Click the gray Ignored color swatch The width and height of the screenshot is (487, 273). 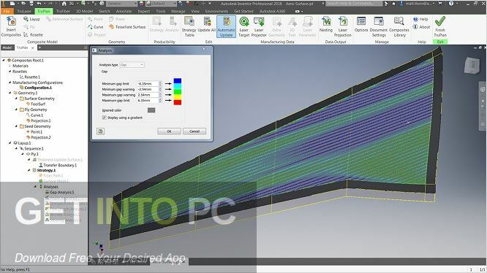pyautogui.click(x=151, y=110)
